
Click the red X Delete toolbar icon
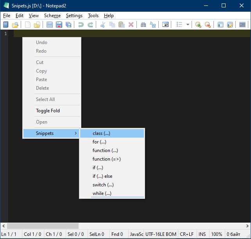coord(131,25)
